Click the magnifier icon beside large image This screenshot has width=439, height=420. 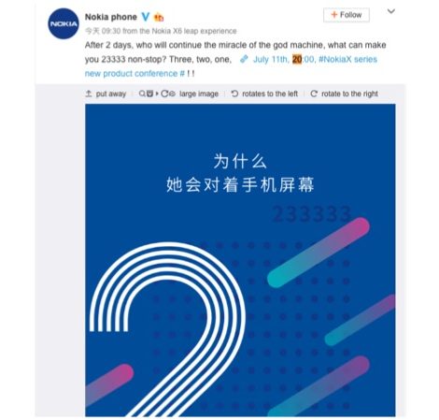coord(142,94)
